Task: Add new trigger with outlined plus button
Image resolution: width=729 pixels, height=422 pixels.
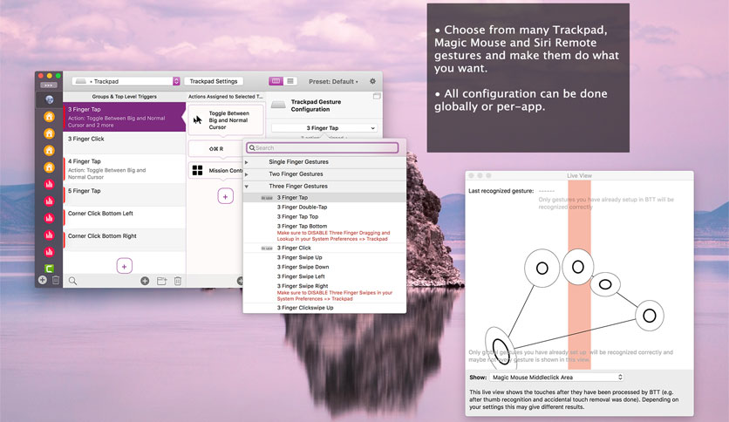Action: coord(124,266)
